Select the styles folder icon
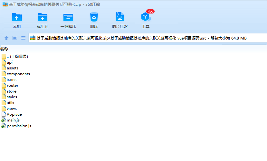Viewport: 267px width, 161px height. coord(4,97)
